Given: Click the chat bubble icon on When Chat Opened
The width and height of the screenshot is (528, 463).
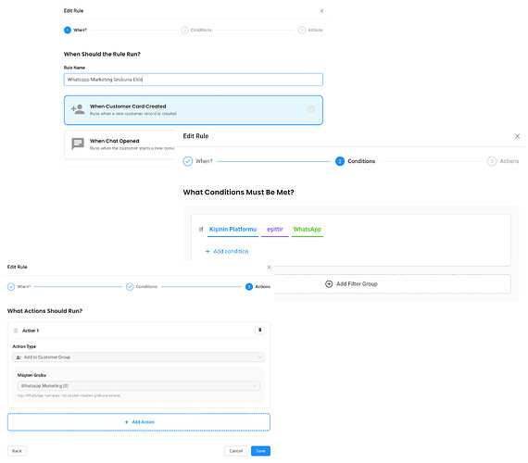Looking at the screenshot, I should point(78,144).
